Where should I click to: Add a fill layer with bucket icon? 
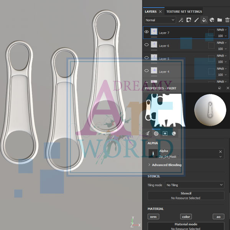(204, 20)
